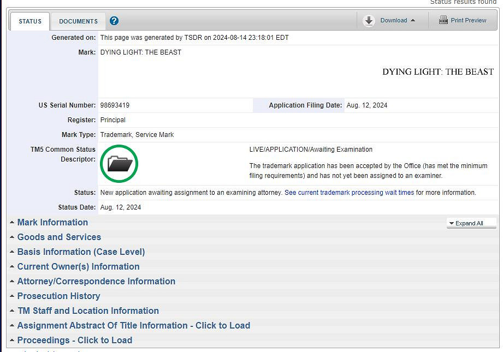Follow the current trademark processing wait times link
Image resolution: width=503 pixels, height=352 pixels.
[349, 193]
